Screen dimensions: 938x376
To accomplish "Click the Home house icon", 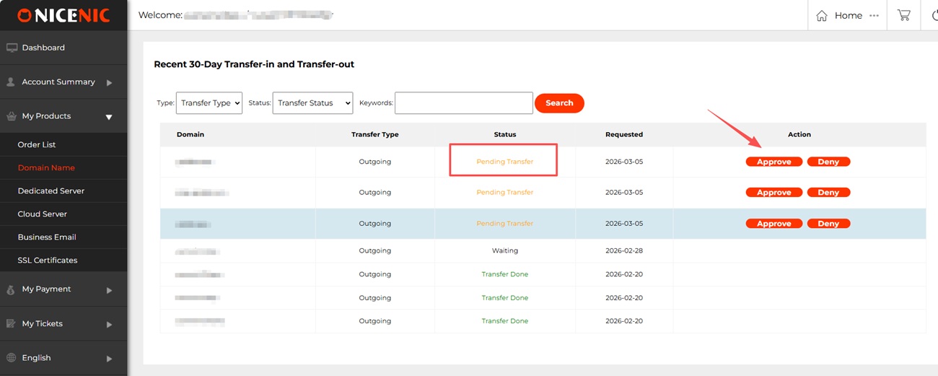I will (822, 16).
